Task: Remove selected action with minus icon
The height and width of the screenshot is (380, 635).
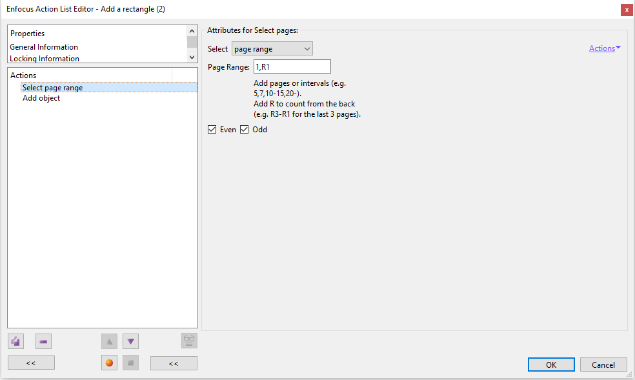Action: (43, 341)
